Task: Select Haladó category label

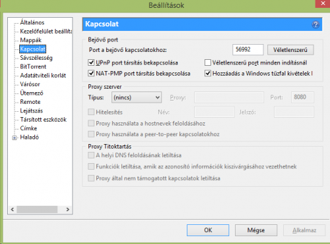Action: [29, 137]
